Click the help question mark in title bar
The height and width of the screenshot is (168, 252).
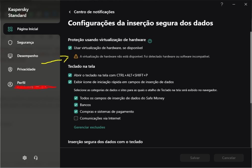tap(222, 4)
